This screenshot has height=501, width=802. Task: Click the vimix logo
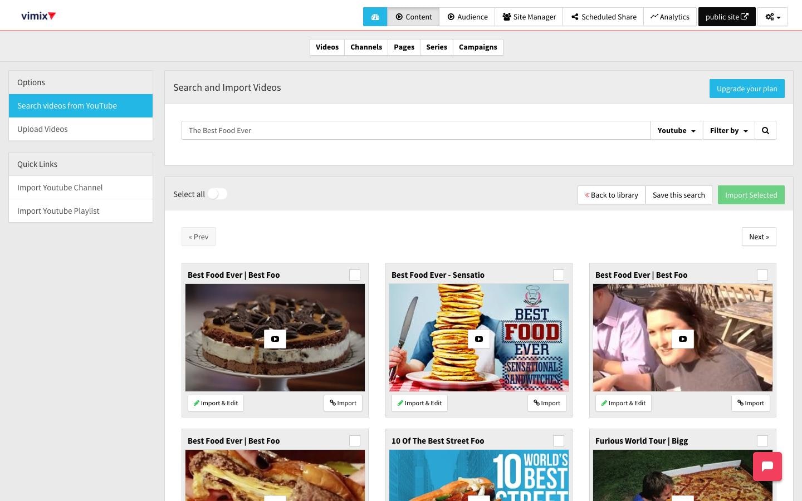coord(38,16)
